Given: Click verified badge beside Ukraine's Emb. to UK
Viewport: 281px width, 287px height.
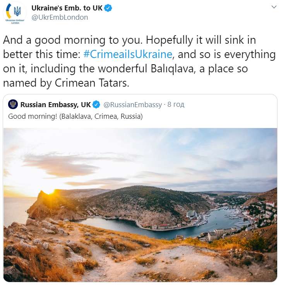Looking at the screenshot, I should (x=108, y=8).
